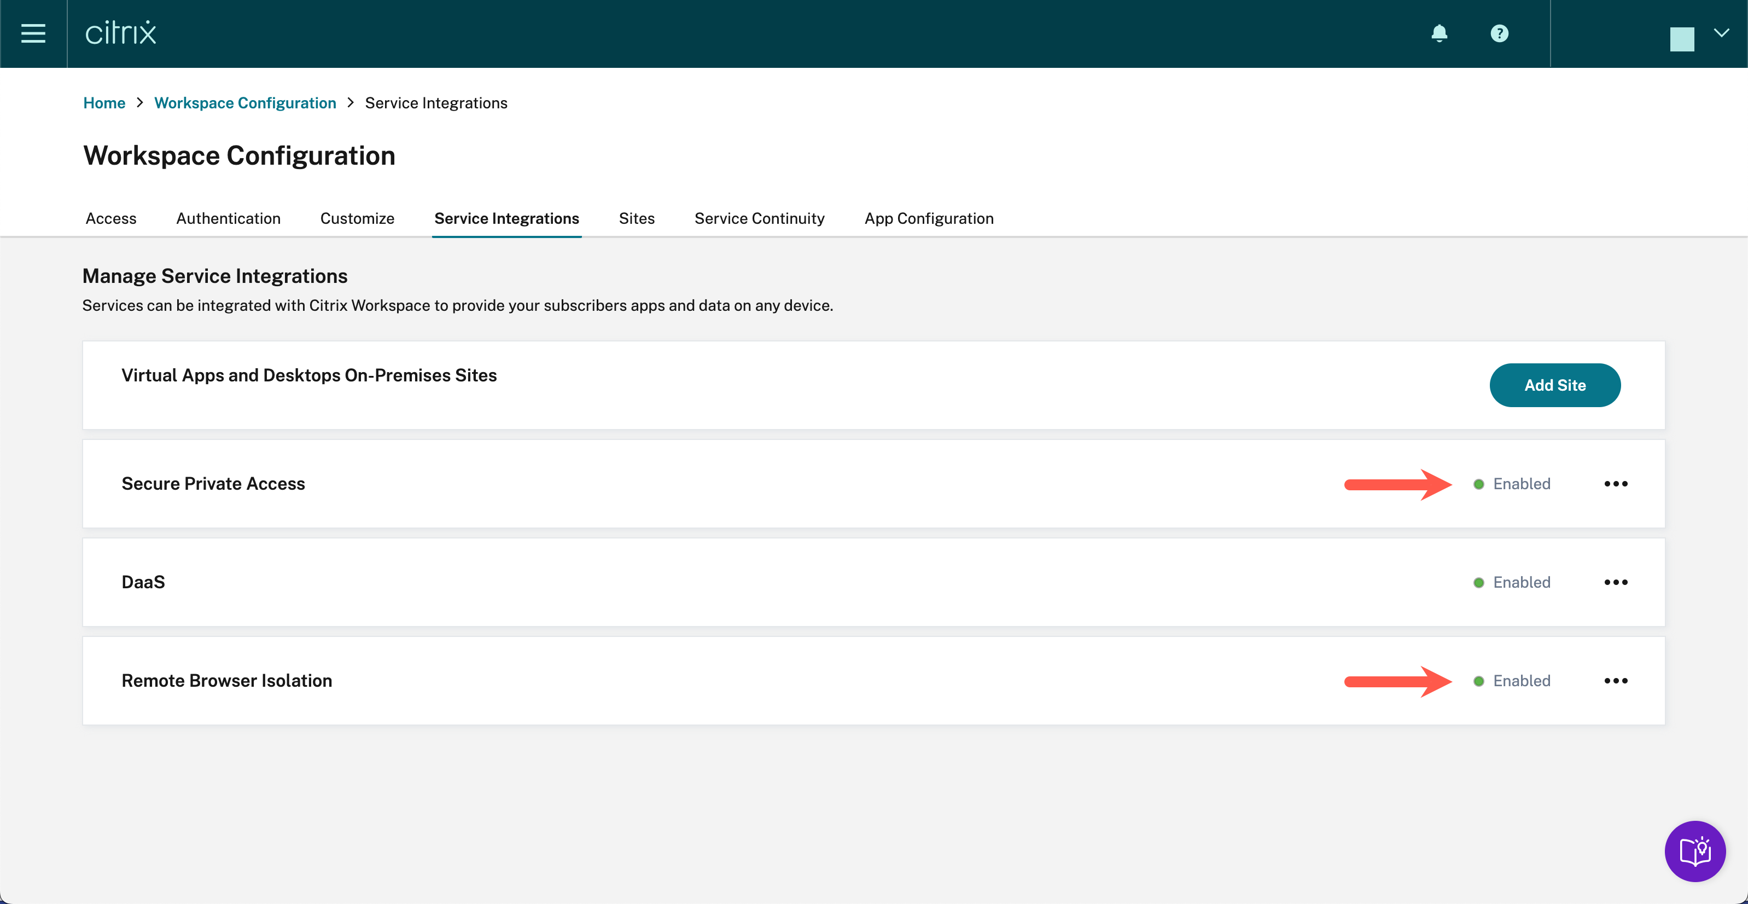Image resolution: width=1748 pixels, height=904 pixels.
Task: Switch to the Customize tab
Action: coord(357,218)
